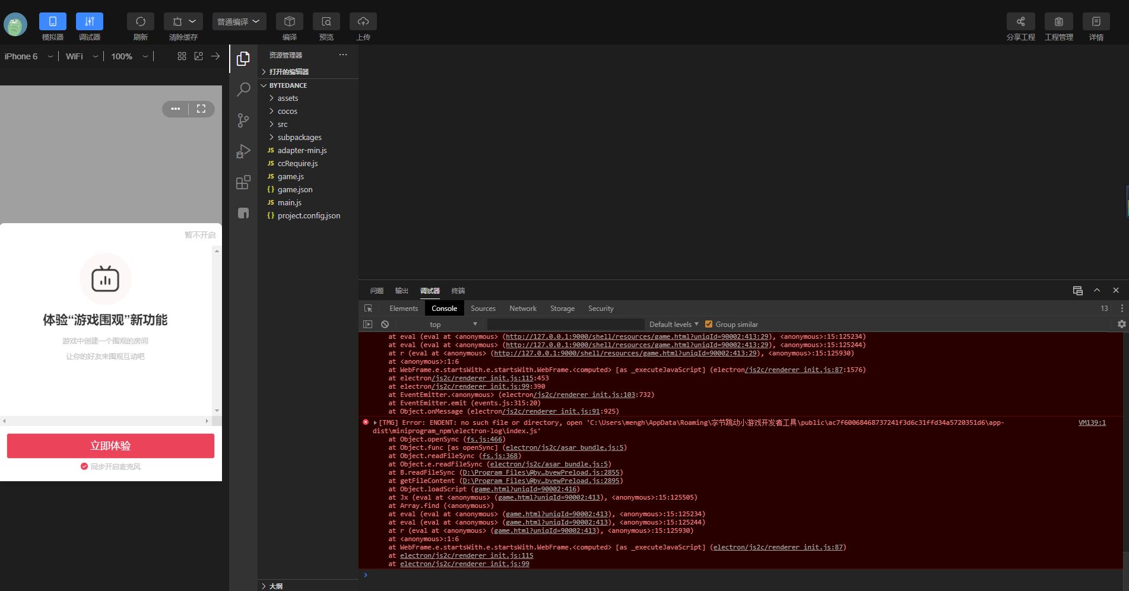Toggle the sync microphone (同步开启麦克风) option
Viewport: 1129px width, 591px height.
point(84,466)
